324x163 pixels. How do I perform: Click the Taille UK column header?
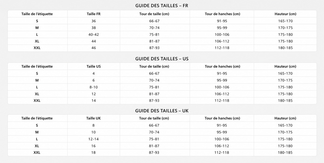coord(94,118)
